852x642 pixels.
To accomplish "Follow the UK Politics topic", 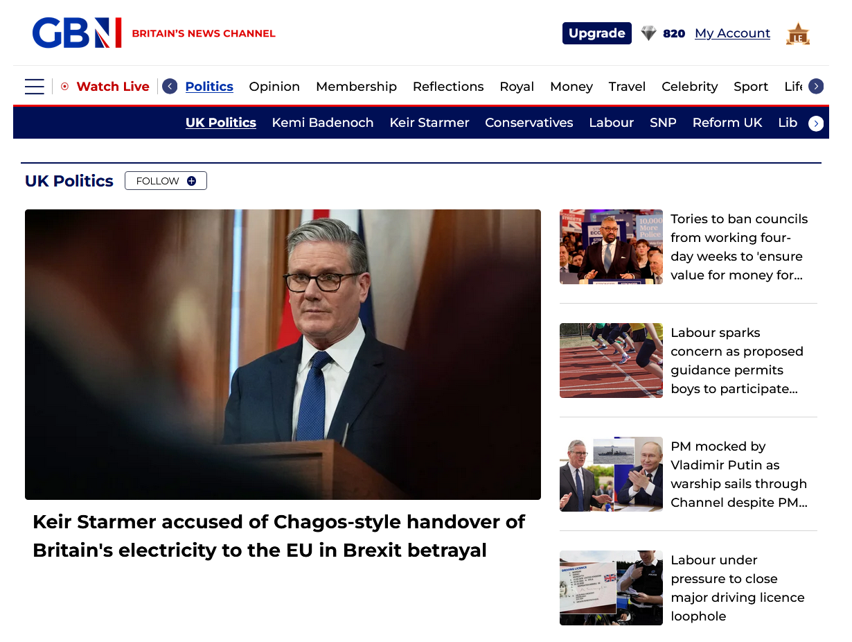I will (166, 181).
